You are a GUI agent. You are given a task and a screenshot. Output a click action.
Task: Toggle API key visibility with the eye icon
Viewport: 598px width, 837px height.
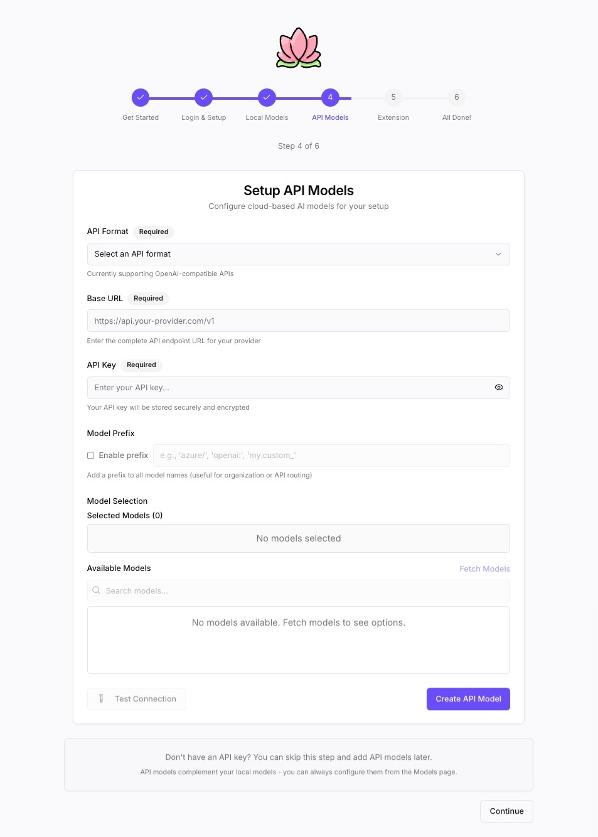pyautogui.click(x=499, y=387)
